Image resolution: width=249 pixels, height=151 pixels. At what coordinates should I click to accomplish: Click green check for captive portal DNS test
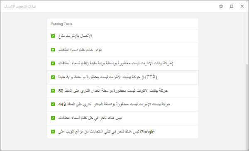click(53, 63)
